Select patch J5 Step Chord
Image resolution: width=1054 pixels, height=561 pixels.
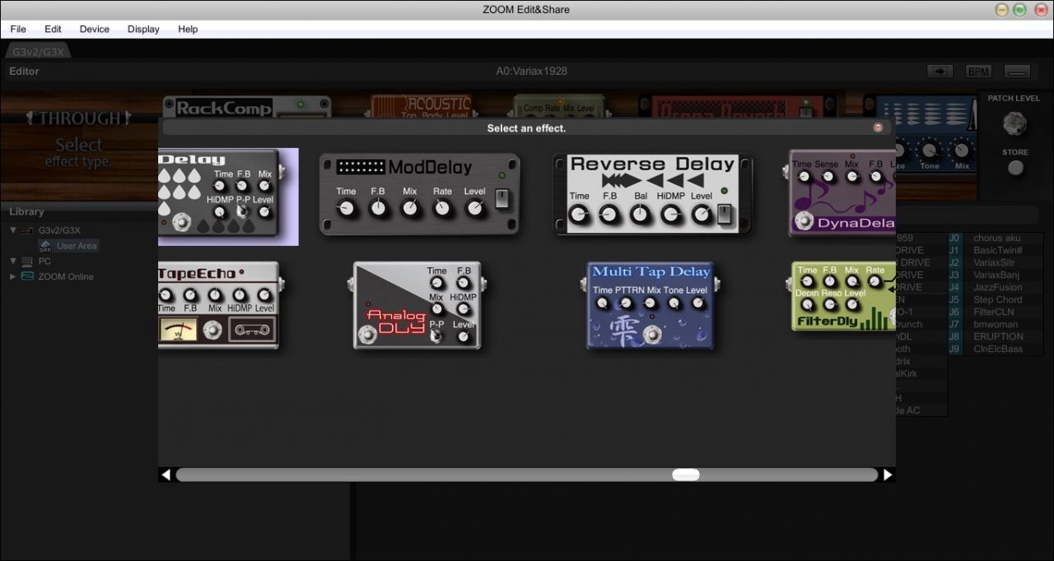point(996,299)
